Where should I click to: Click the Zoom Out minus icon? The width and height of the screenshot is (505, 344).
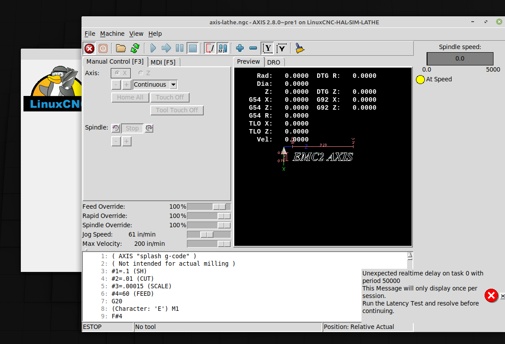(253, 48)
